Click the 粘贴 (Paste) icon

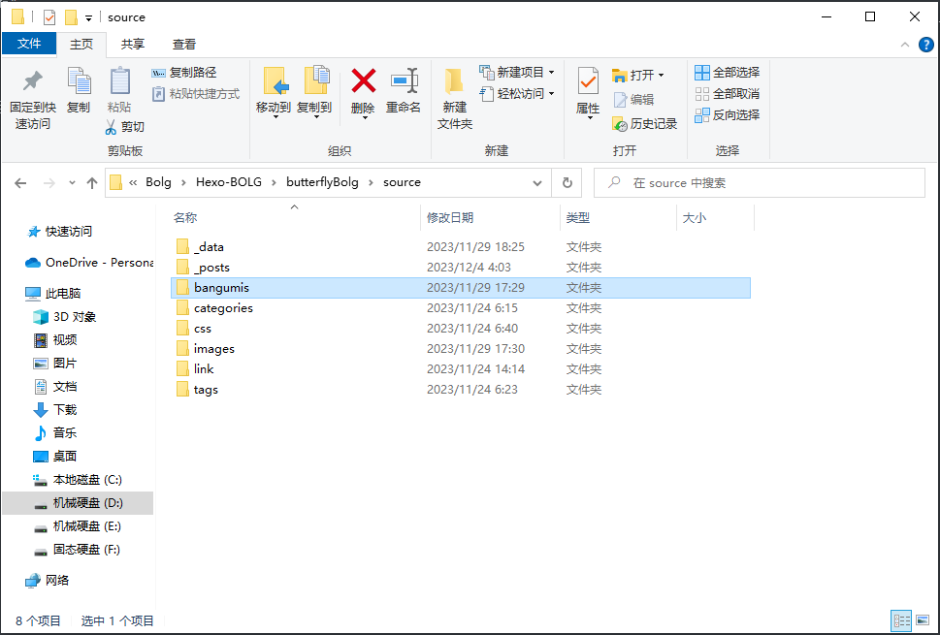(x=118, y=88)
